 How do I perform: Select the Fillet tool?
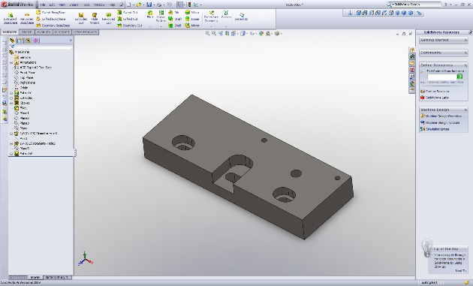tap(150, 14)
